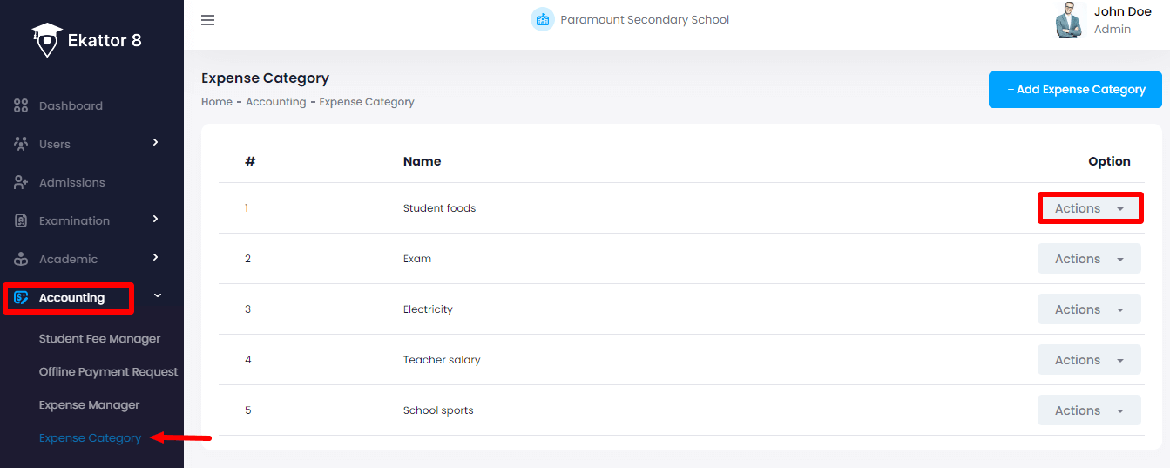This screenshot has width=1170, height=468.
Task: Open John Doe profile avatar
Action: point(1069,20)
